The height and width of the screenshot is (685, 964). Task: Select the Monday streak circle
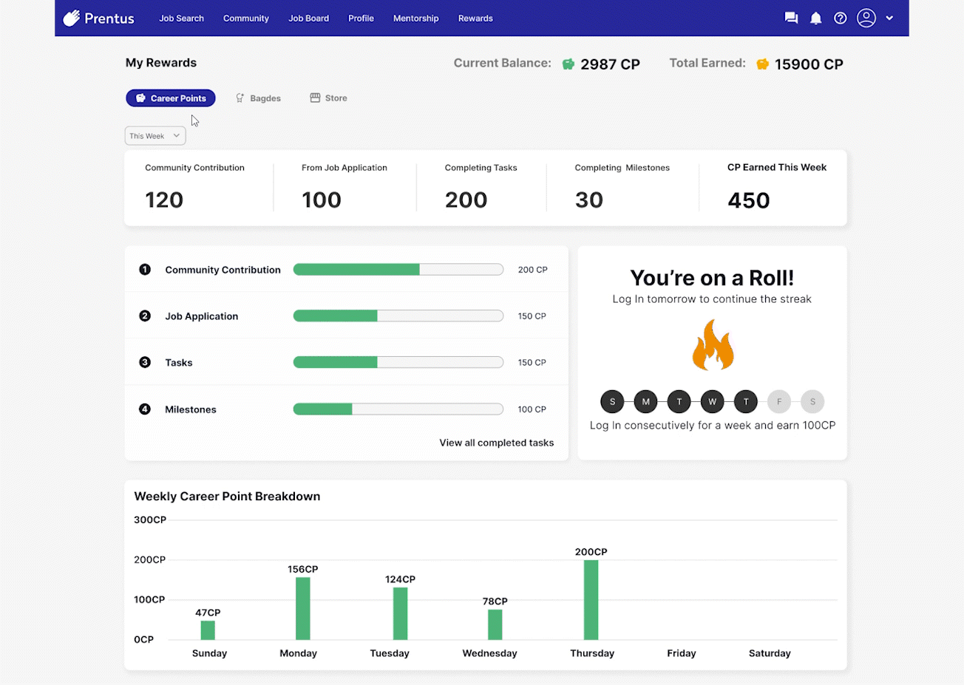point(645,402)
